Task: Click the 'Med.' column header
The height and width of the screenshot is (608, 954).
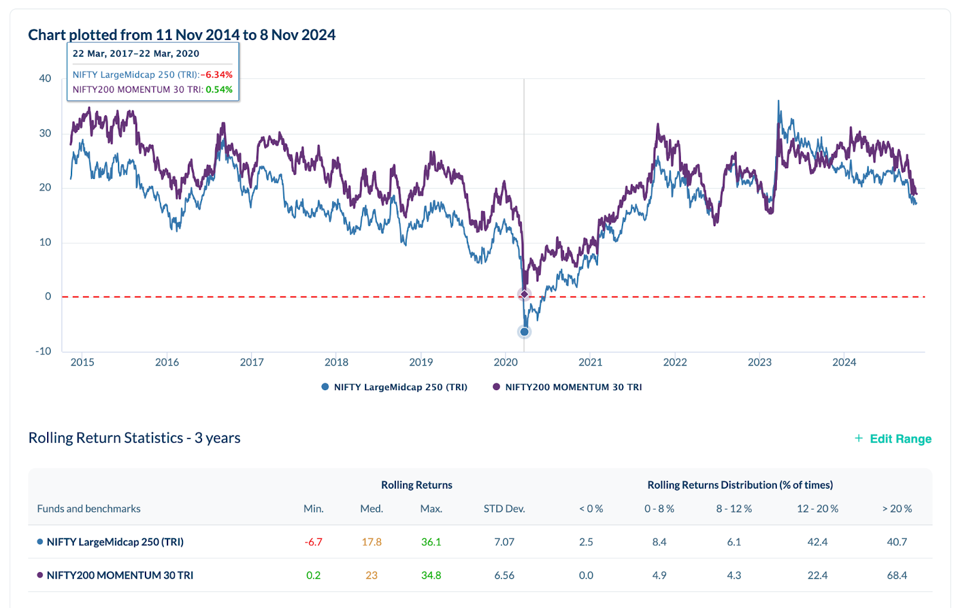Action: (371, 509)
